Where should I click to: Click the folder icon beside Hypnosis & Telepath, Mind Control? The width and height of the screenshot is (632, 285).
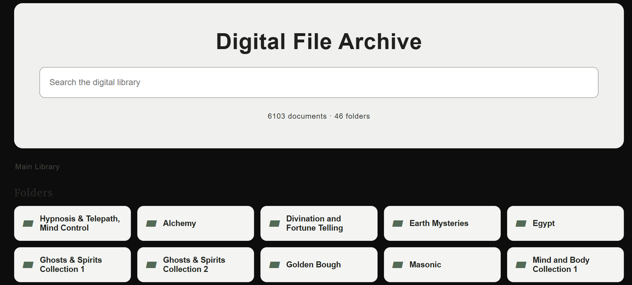28,223
